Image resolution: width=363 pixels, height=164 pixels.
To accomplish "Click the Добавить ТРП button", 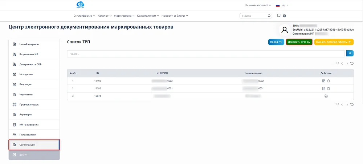I will point(299,42).
